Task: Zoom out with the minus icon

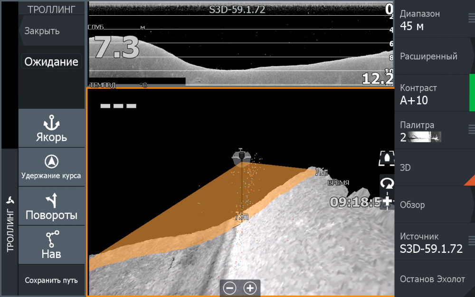Action: [x=230, y=288]
